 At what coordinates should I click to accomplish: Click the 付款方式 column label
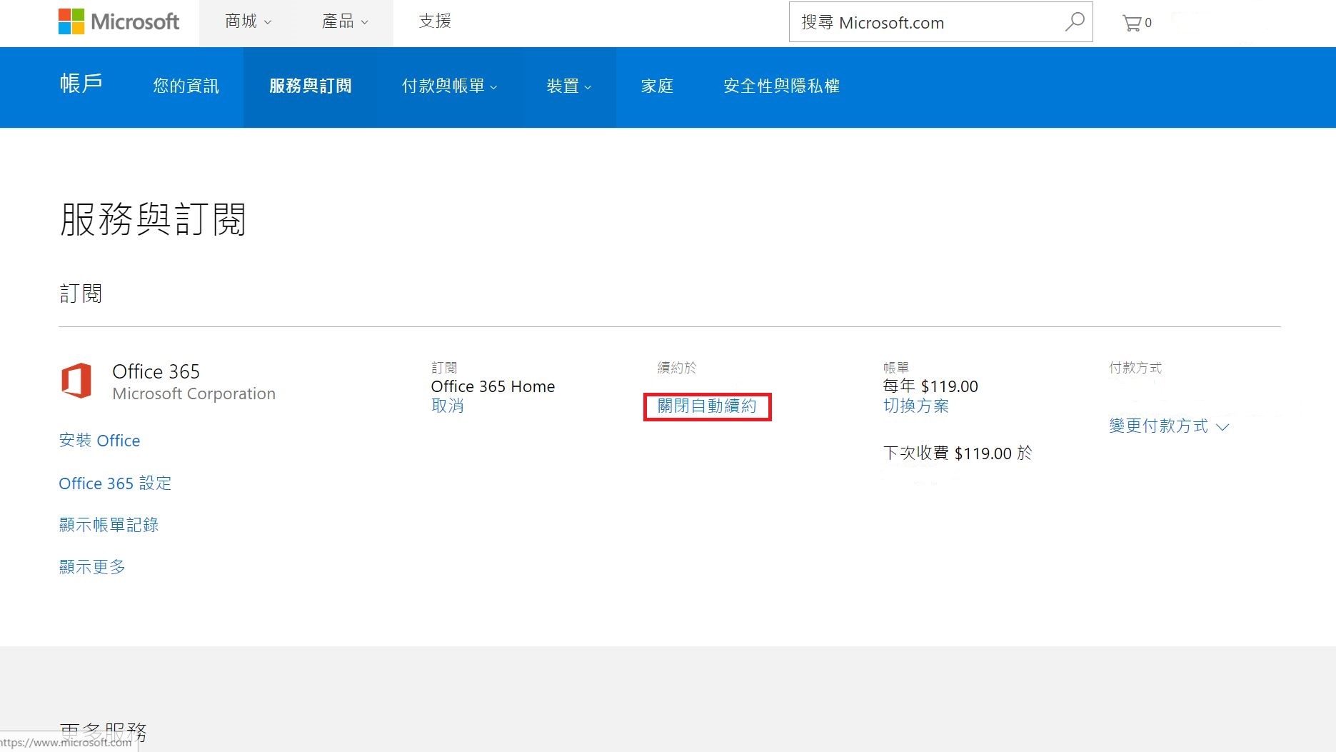pos(1135,368)
